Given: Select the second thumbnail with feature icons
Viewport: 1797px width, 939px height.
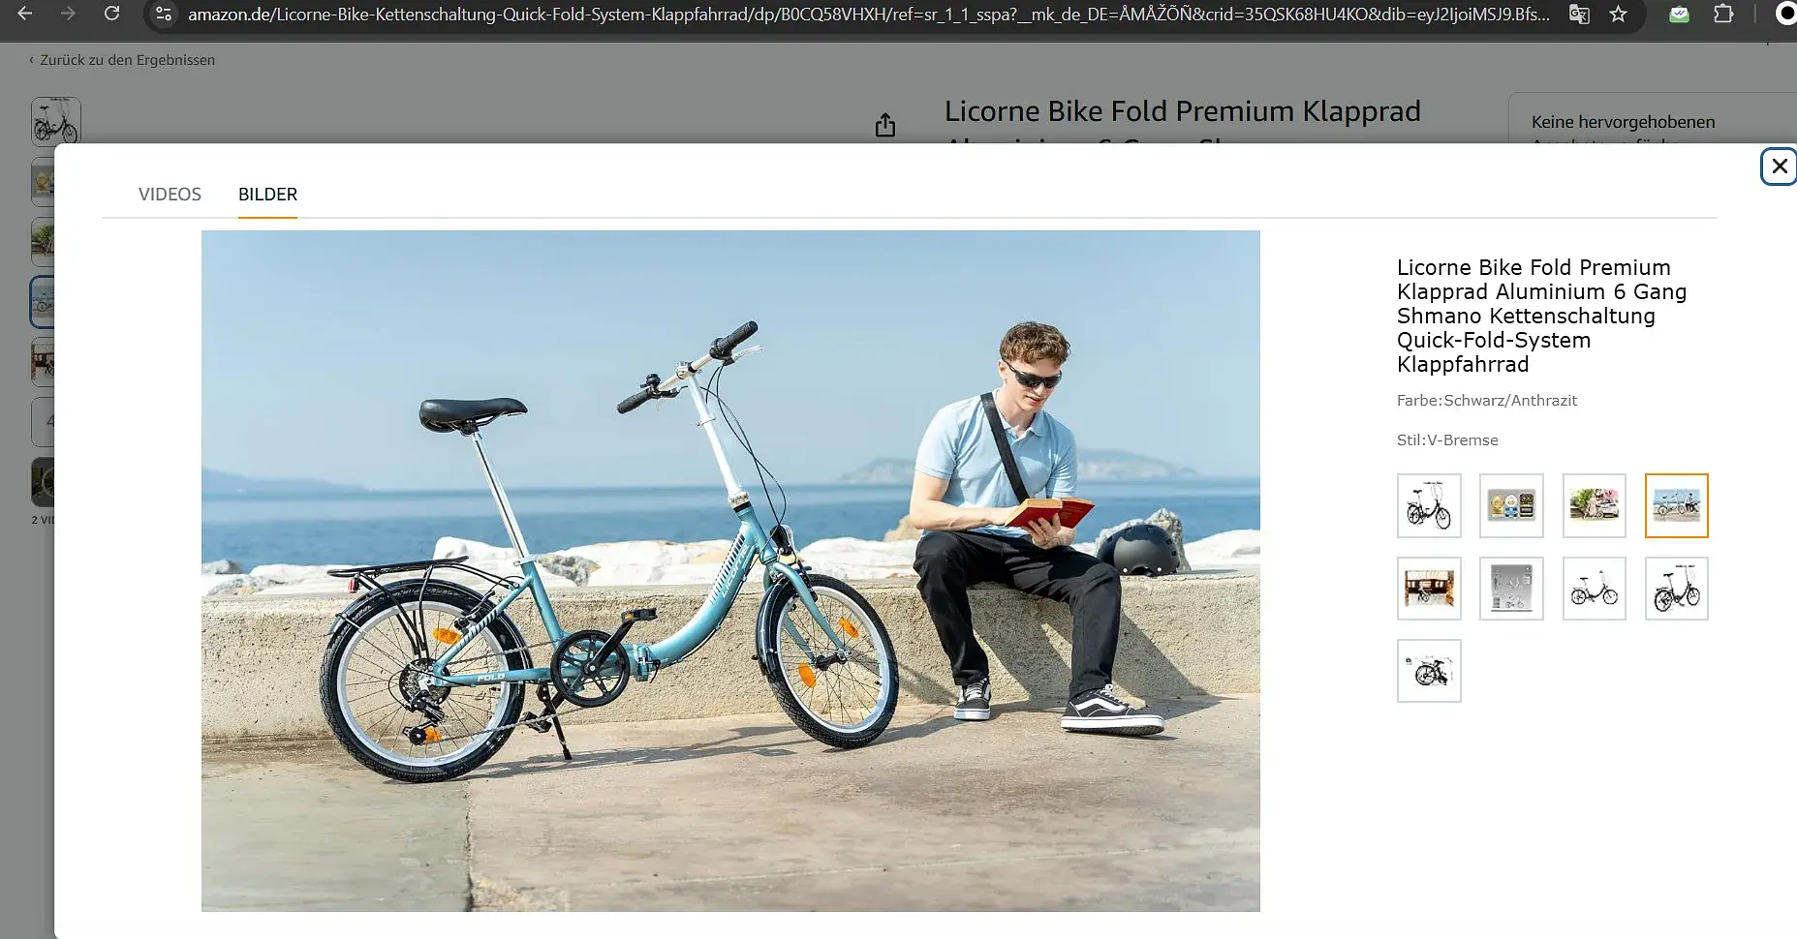Looking at the screenshot, I should click(1511, 505).
